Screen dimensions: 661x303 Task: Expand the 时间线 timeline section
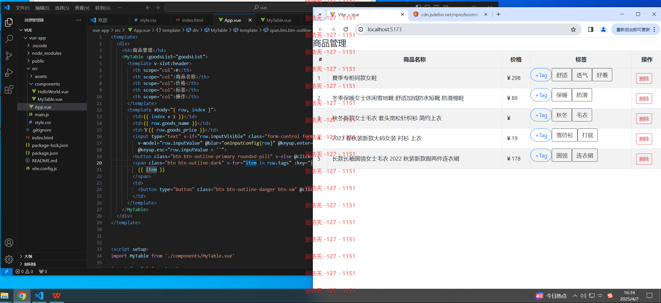point(52,264)
